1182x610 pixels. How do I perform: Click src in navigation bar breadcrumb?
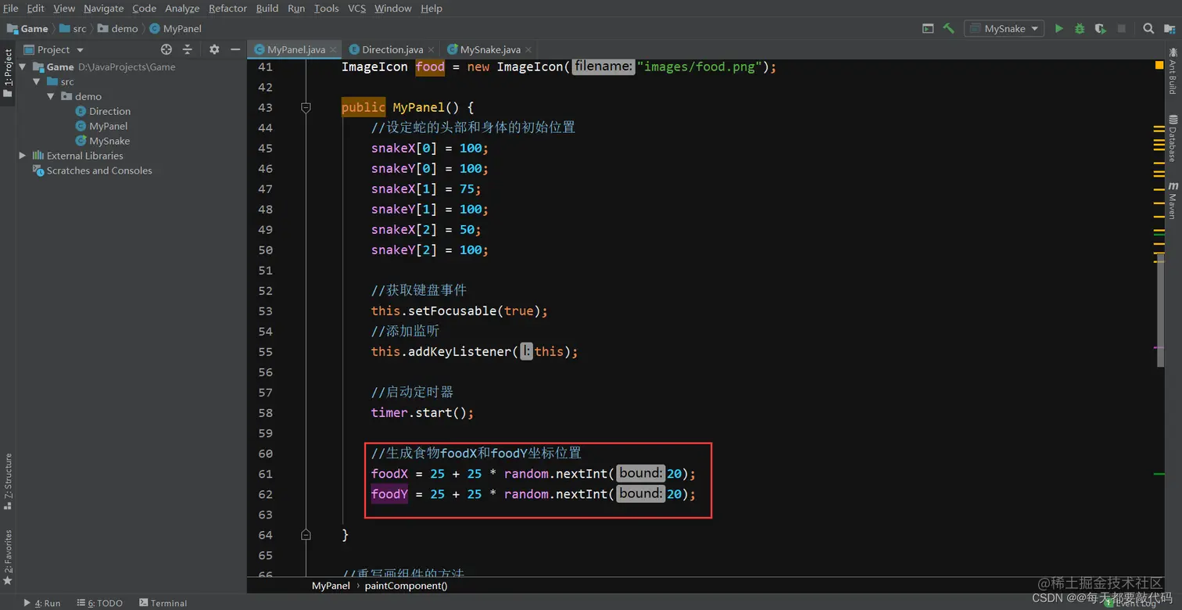[x=73, y=28]
